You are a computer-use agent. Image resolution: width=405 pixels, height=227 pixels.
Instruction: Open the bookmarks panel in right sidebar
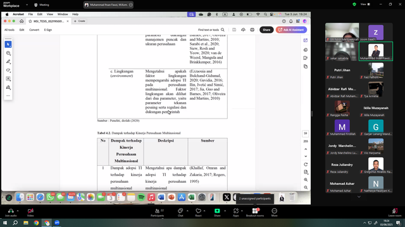306,58
